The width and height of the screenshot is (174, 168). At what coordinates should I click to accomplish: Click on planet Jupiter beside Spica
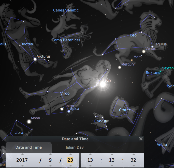pos(62,109)
